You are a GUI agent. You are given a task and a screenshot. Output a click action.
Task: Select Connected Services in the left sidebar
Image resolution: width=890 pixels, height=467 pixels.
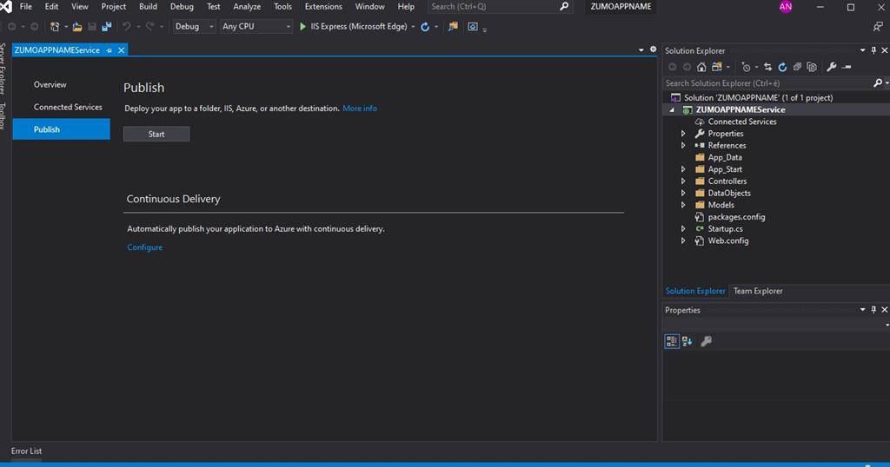point(68,107)
